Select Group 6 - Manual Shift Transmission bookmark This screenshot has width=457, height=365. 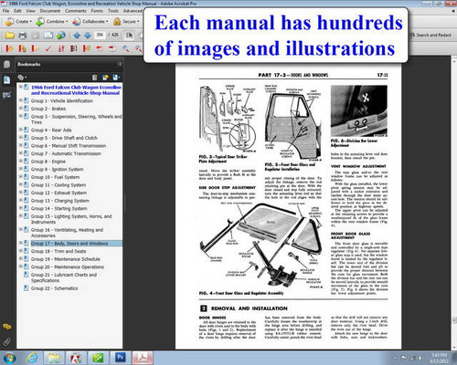[x=69, y=146]
